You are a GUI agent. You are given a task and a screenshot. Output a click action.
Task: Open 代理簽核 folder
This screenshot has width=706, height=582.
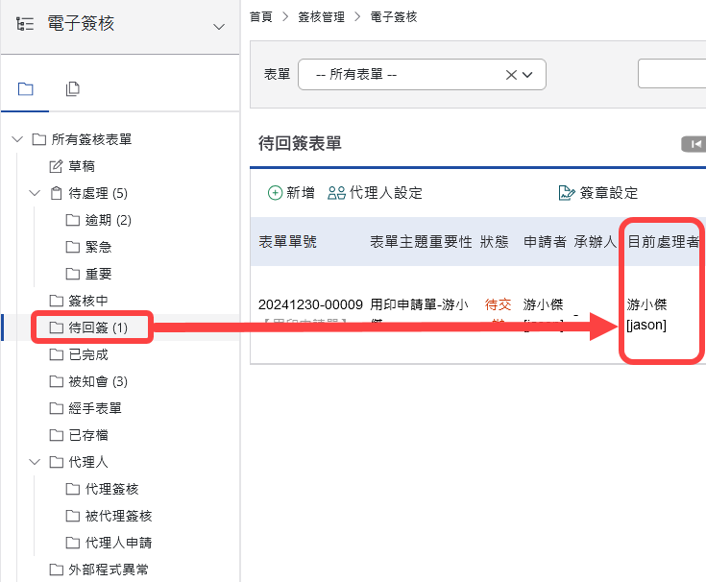(111, 489)
